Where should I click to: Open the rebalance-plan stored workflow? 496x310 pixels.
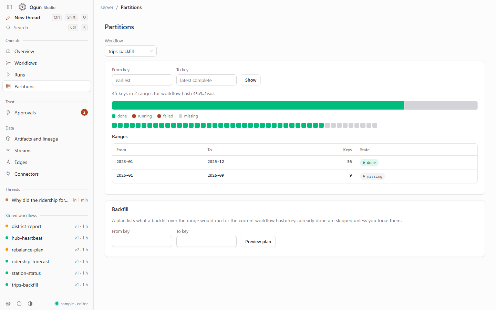46,250
